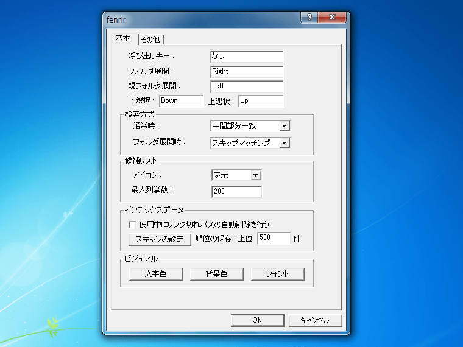The height and width of the screenshot is (347, 463).
Task: Close the fenrir dialog window
Action: click(332, 17)
